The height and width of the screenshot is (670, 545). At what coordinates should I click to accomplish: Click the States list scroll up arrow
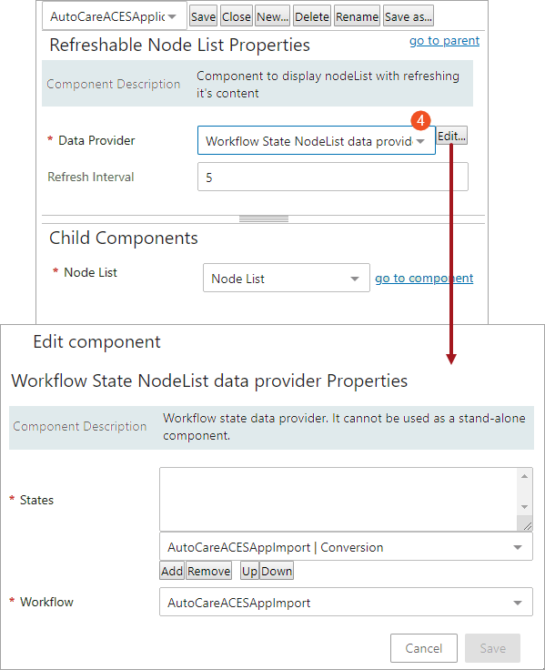pos(524,476)
